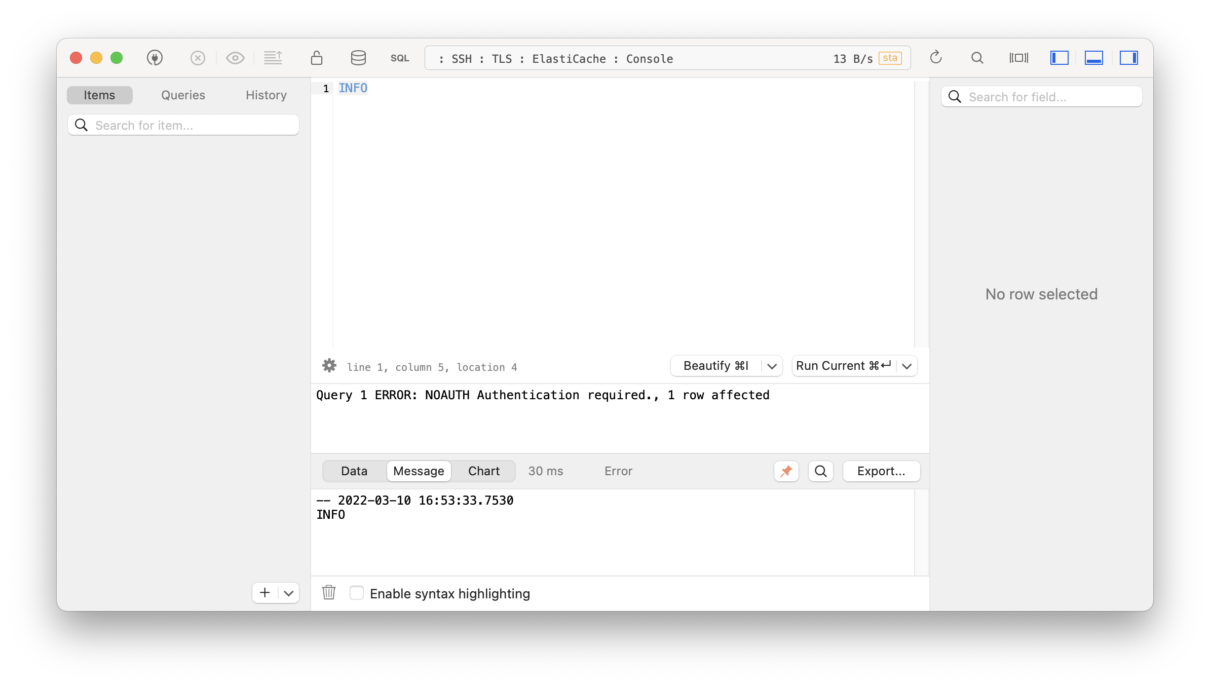
Task: Click the item search field
Action: coord(182,125)
